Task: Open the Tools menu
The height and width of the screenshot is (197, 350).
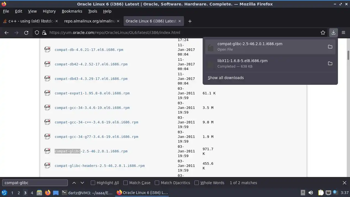Action: (92, 11)
